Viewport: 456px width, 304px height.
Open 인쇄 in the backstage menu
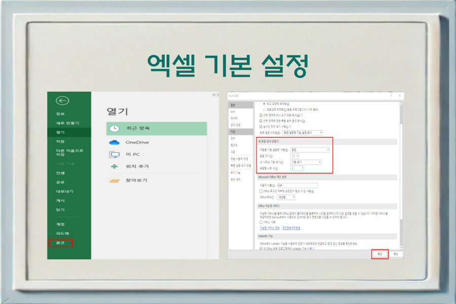(x=60, y=173)
